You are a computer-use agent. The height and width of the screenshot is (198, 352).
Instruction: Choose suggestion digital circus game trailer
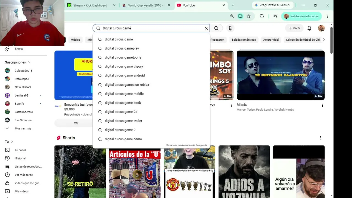click(x=151, y=121)
